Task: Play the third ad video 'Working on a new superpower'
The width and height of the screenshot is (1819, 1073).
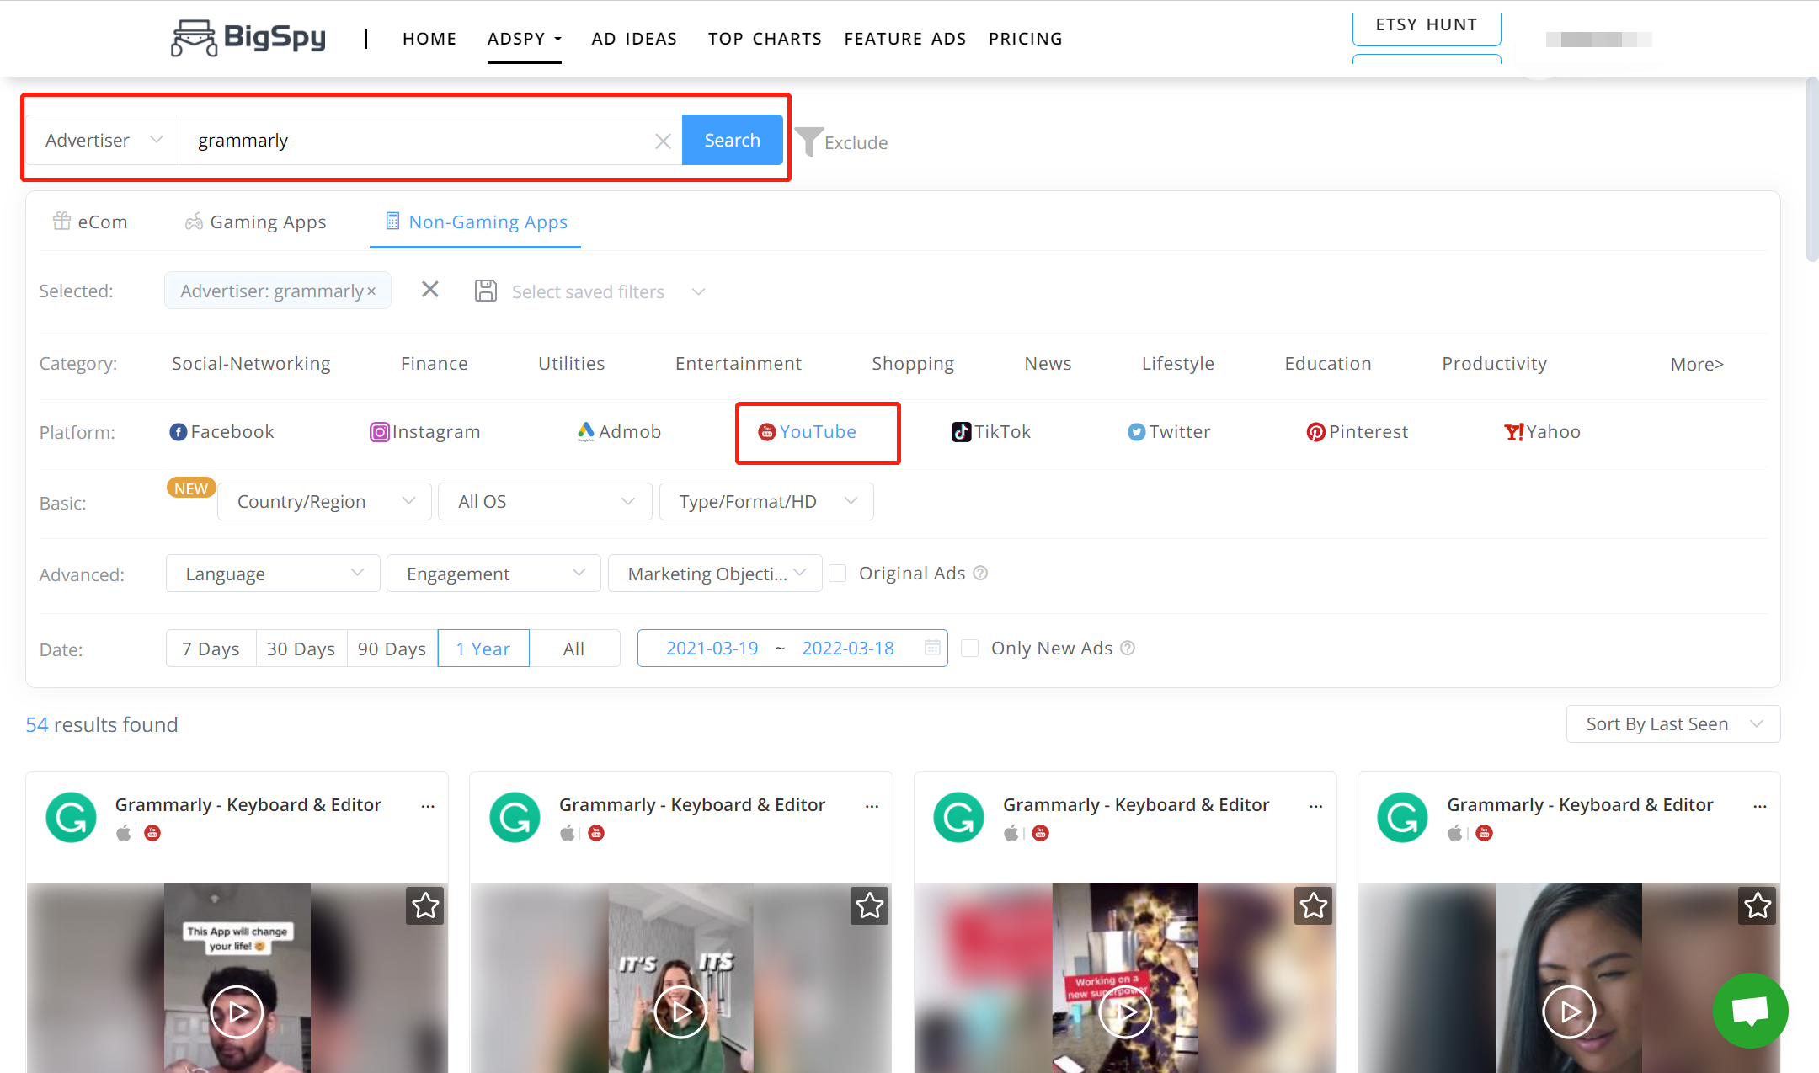Action: pos(1125,1012)
